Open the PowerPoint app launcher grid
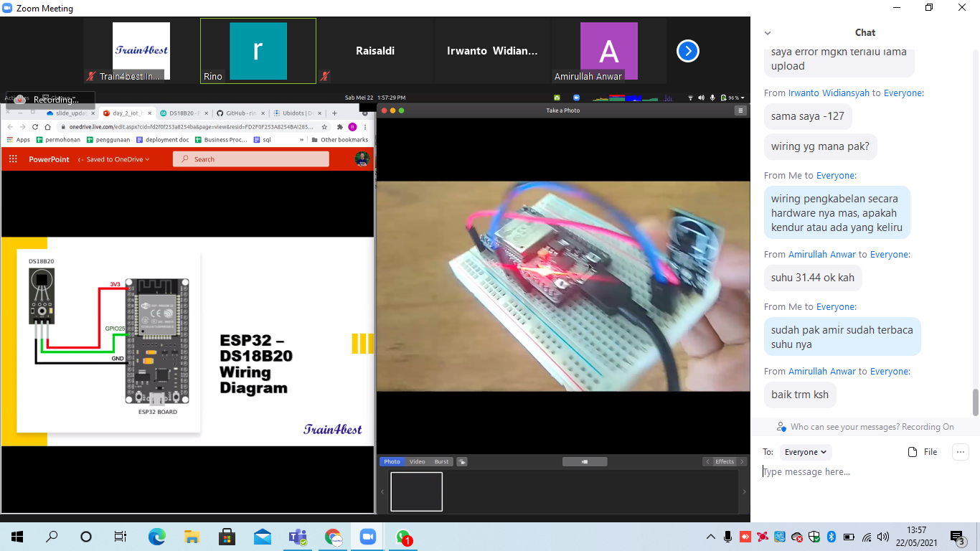 (14, 159)
